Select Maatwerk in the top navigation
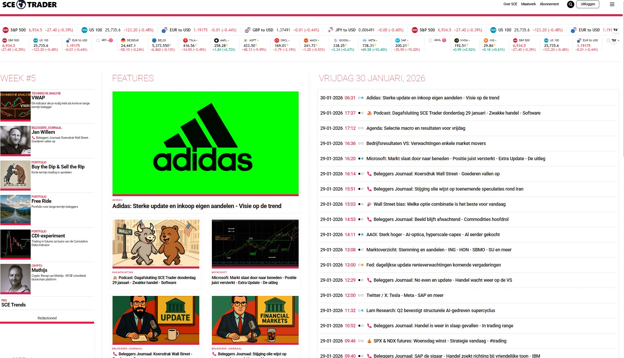This screenshot has height=358, width=624. (x=528, y=4)
